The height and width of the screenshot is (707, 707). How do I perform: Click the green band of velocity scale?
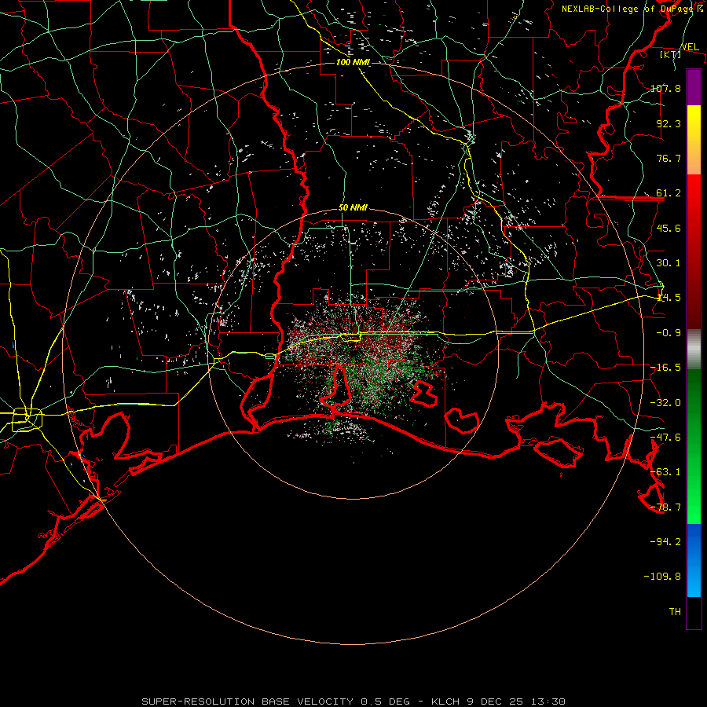pos(694,446)
